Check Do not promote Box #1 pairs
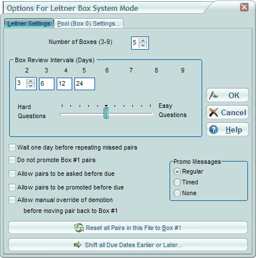Image resolution: width=256 pixels, height=258 pixels. (12, 160)
